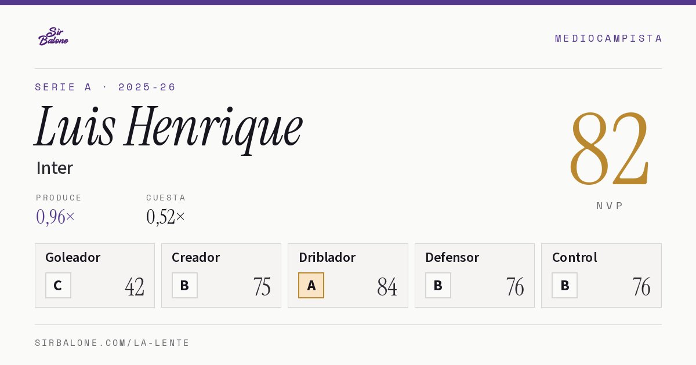The width and height of the screenshot is (696, 365).
Task: Select the MEDIOCAMPISTA position label
Action: coord(608,38)
